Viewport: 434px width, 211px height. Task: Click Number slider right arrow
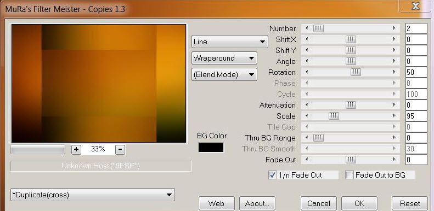(394, 28)
